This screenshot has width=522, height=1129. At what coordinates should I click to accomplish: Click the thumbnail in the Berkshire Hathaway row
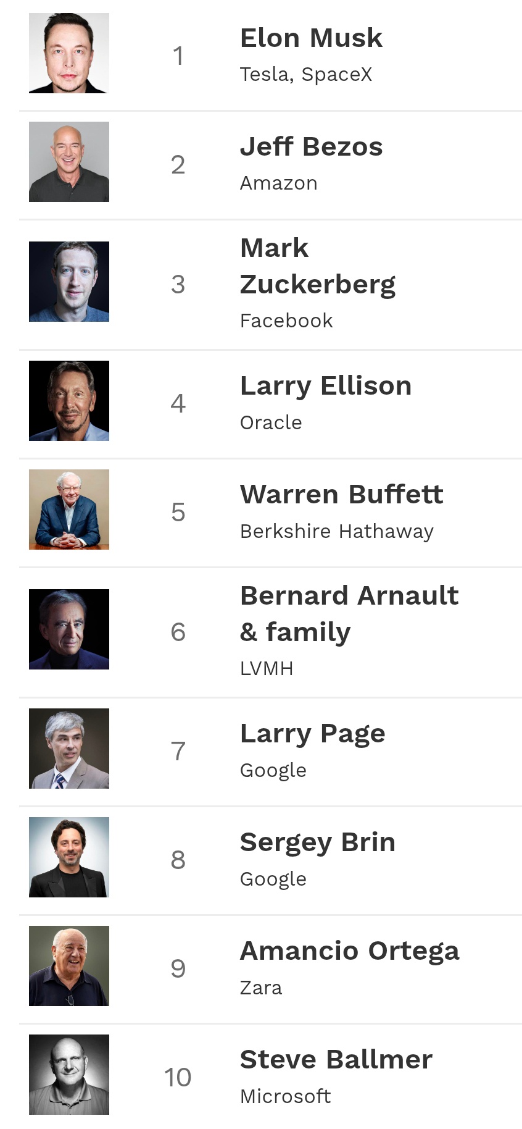(x=69, y=510)
